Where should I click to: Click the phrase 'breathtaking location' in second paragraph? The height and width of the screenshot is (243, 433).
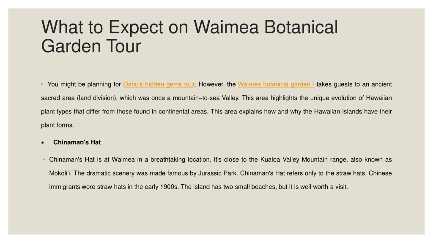tap(181, 160)
